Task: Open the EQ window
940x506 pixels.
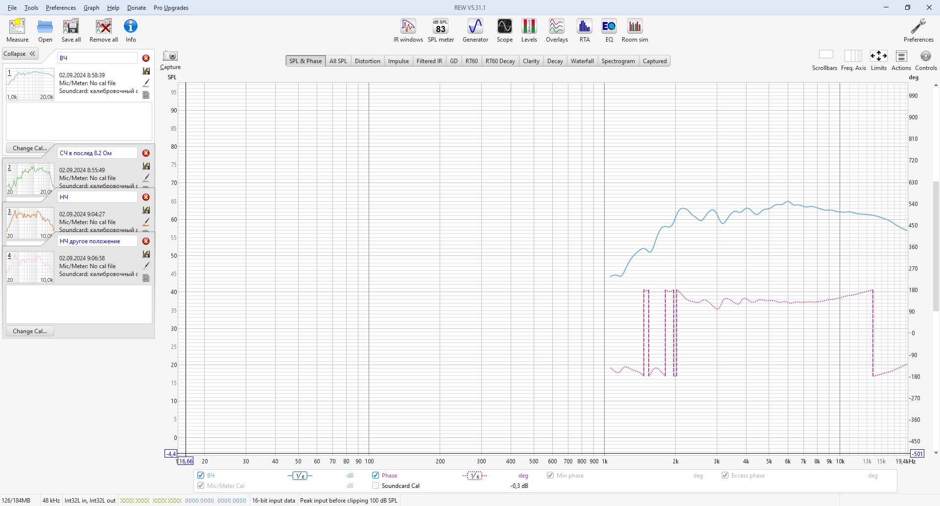Action: pos(609,30)
